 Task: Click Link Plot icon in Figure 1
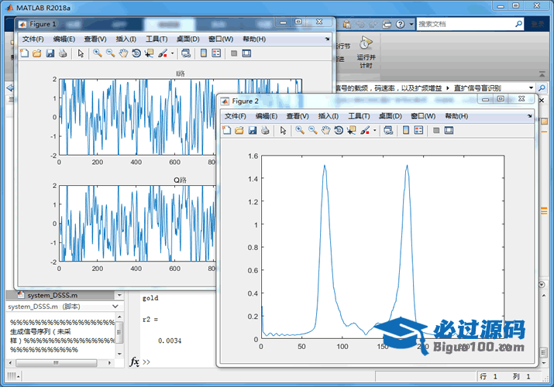tap(186, 53)
